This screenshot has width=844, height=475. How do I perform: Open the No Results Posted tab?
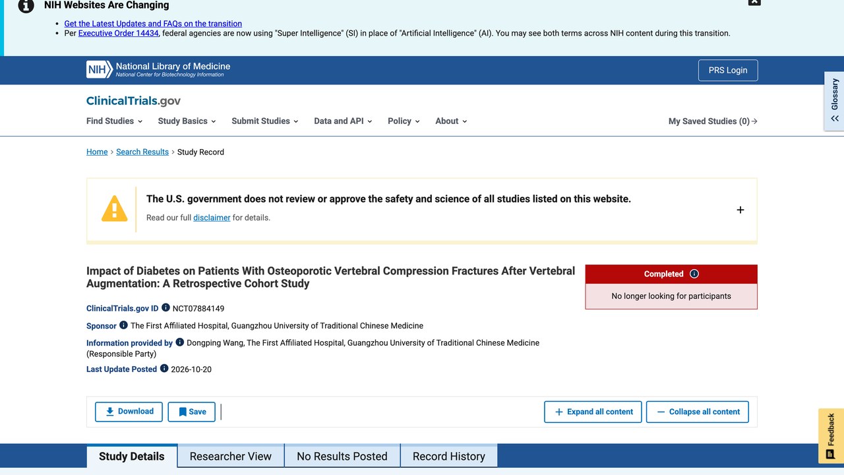click(342, 457)
